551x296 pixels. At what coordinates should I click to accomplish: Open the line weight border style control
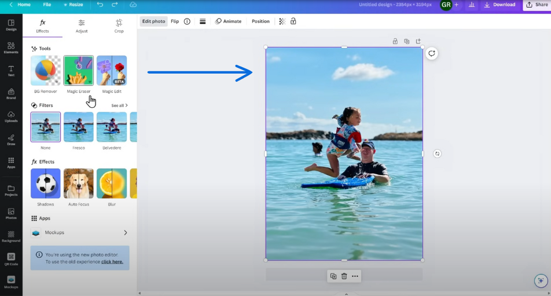pyautogui.click(x=203, y=21)
